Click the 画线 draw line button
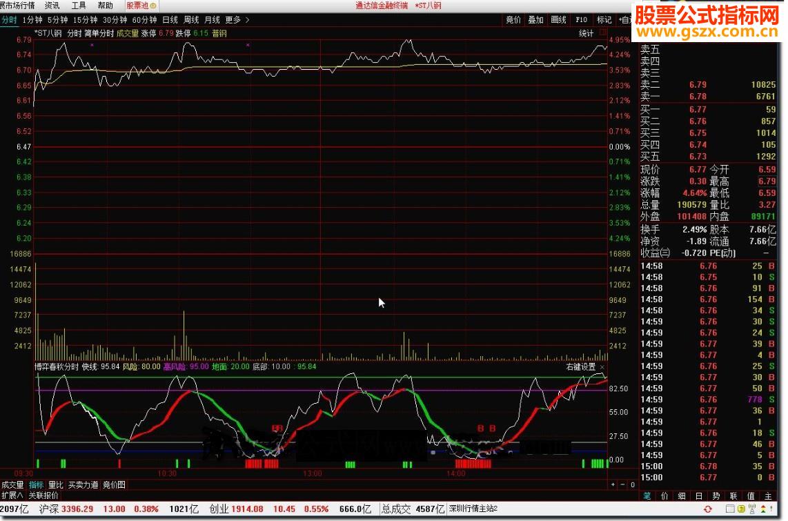The width and height of the screenshot is (788, 521). (558, 20)
